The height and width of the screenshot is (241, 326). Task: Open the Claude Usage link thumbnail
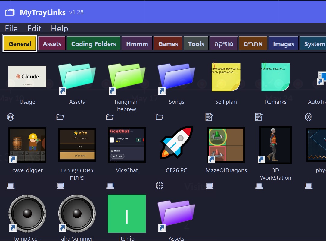(27, 76)
